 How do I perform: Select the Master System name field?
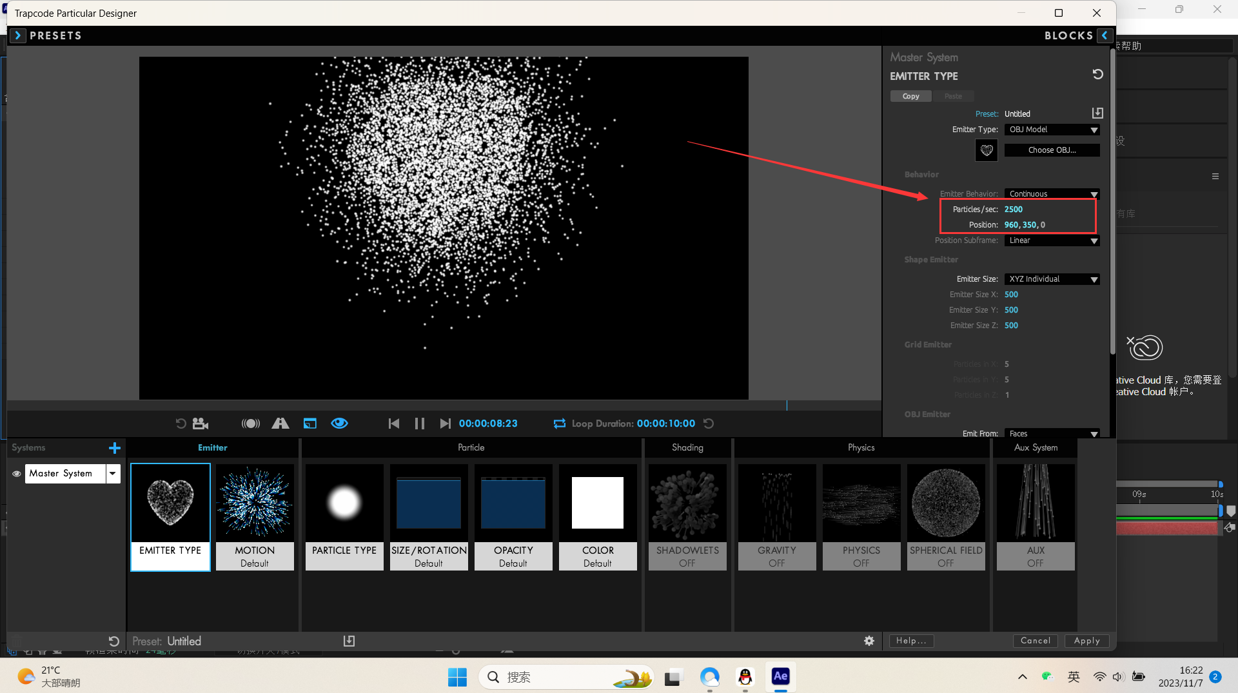[65, 474]
